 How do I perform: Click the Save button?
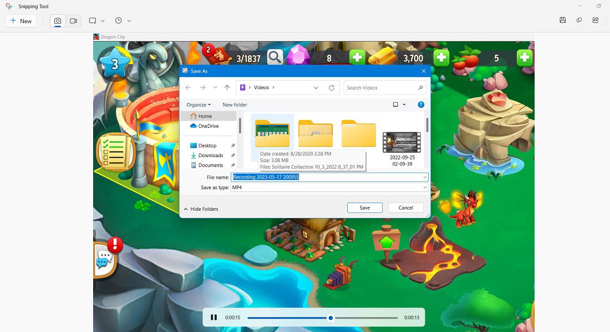click(364, 207)
